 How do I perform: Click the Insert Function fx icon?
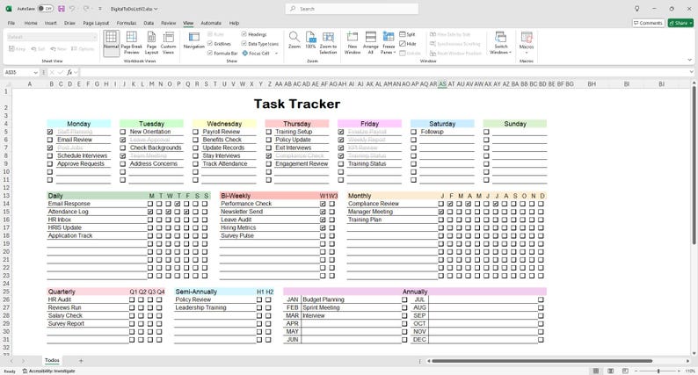click(69, 72)
